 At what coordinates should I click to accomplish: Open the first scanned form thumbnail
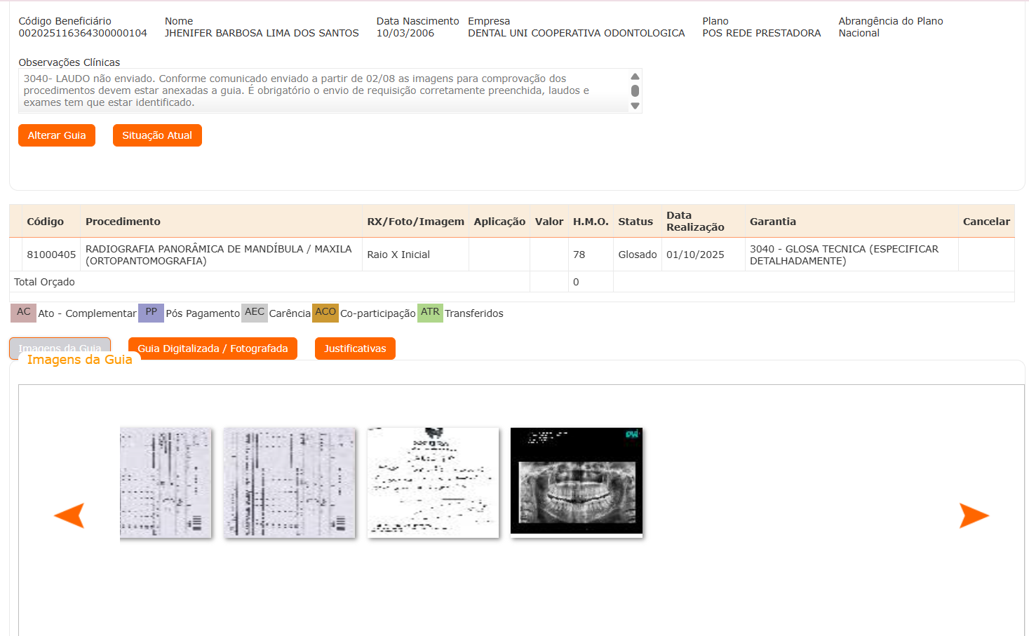(x=166, y=483)
